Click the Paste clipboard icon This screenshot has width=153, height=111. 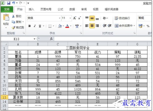point(6,17)
